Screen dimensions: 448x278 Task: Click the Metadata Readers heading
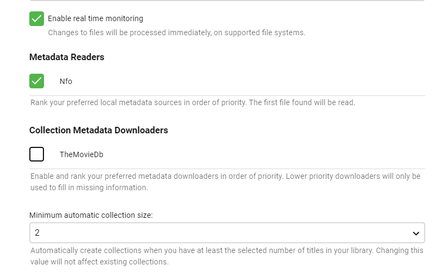67,57
